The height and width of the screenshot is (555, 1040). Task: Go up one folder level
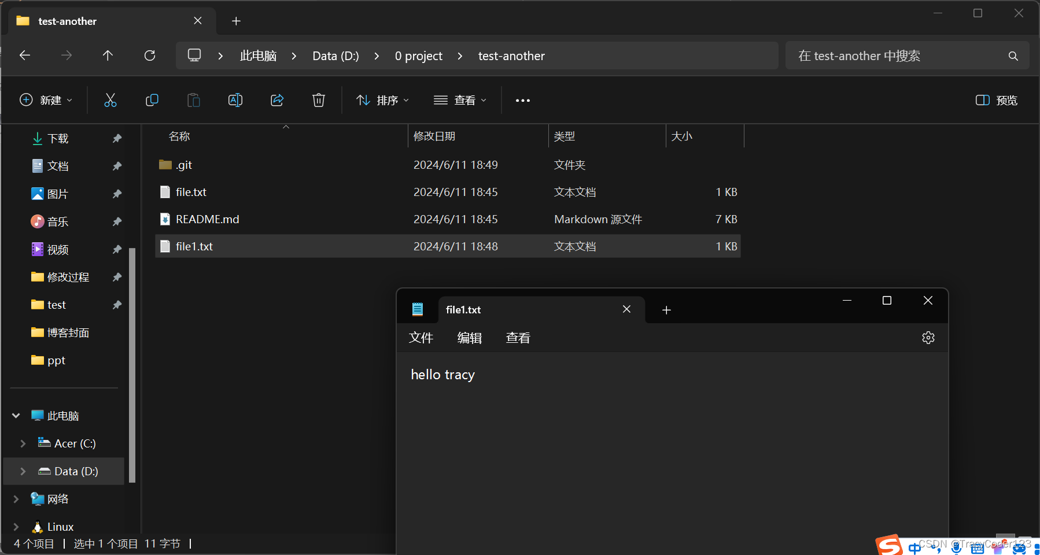[x=108, y=55]
